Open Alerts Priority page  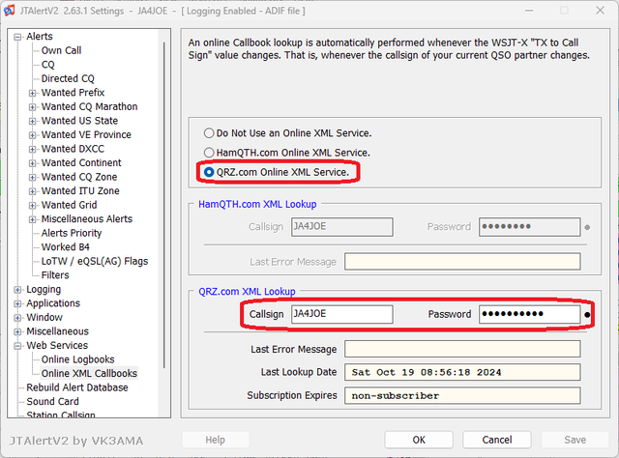(72, 233)
